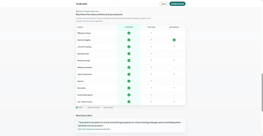This screenshot has width=263, height=136.
Task: Click the Sign in button
Action: click(164, 4)
